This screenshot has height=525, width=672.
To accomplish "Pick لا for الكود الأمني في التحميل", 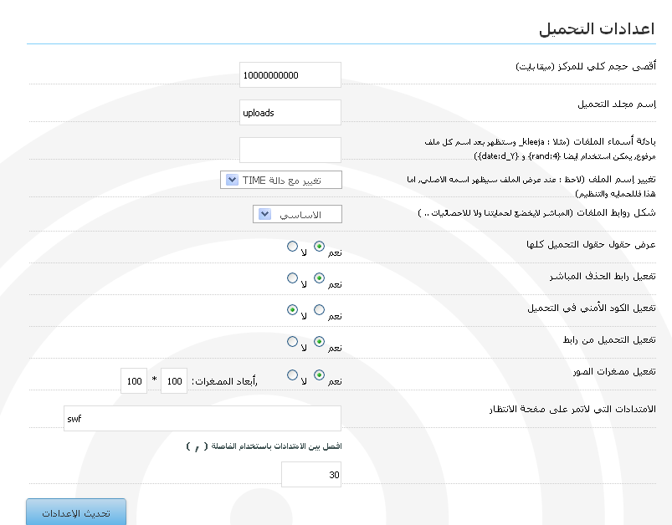I will coord(291,310).
